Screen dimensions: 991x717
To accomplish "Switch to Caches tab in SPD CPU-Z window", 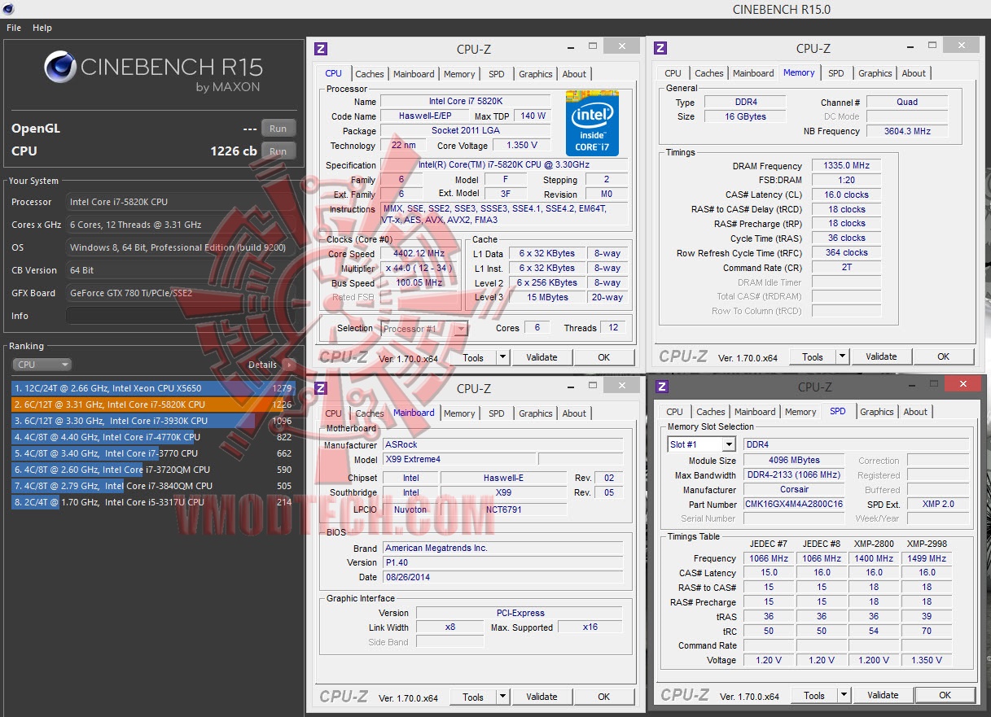I will pos(711,412).
